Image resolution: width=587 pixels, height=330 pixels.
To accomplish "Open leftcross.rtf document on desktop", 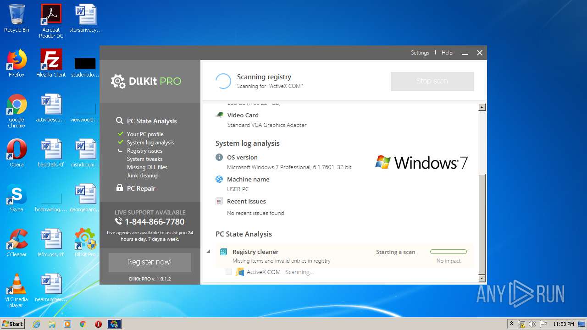I will click(x=51, y=243).
